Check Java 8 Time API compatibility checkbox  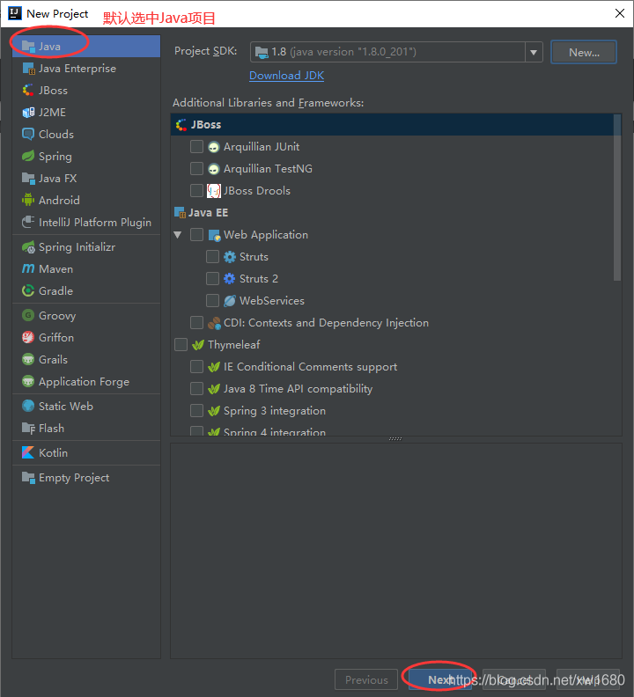(x=196, y=388)
